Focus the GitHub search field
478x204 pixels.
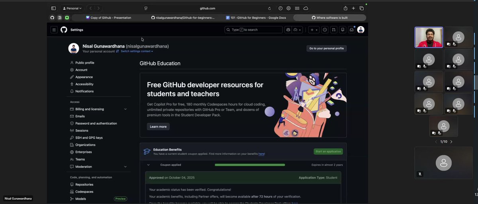coord(253,30)
